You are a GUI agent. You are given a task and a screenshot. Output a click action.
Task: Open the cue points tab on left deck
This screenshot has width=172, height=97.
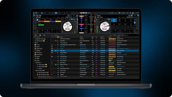pos(37,20)
